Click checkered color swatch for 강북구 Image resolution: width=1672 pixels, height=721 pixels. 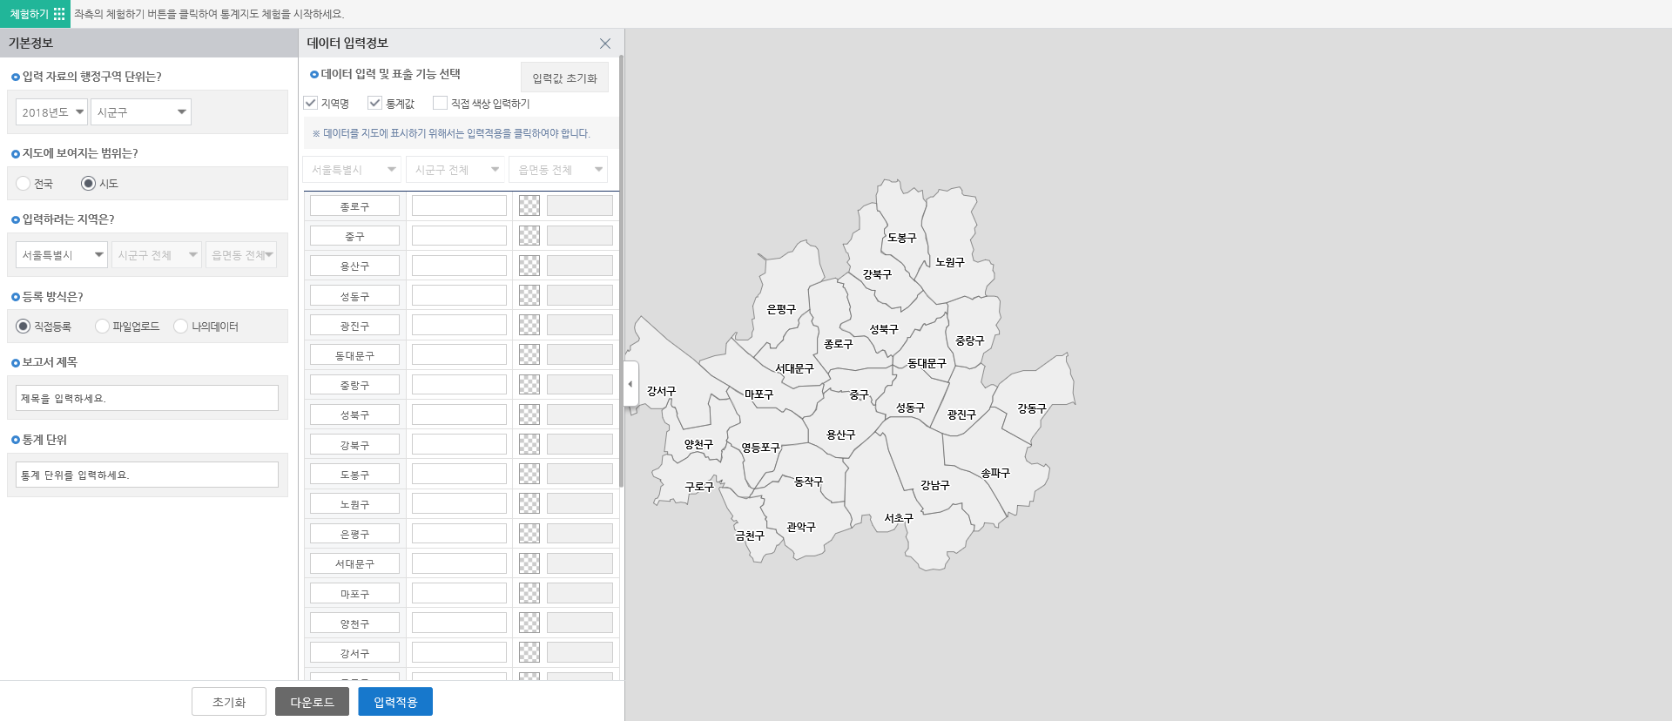pos(529,444)
